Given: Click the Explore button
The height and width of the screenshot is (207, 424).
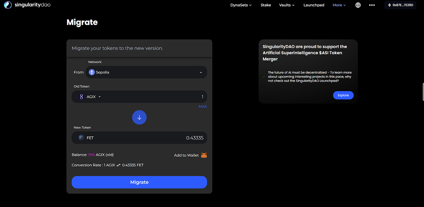Looking at the screenshot, I should [x=343, y=95].
